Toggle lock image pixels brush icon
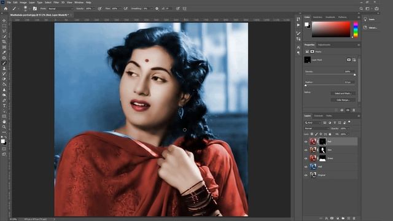The height and width of the screenshot is (221, 393). point(316,134)
